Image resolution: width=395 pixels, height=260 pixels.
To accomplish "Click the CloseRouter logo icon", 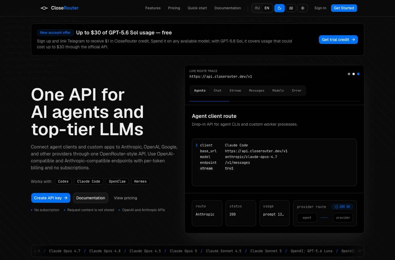I will [x=44, y=8].
